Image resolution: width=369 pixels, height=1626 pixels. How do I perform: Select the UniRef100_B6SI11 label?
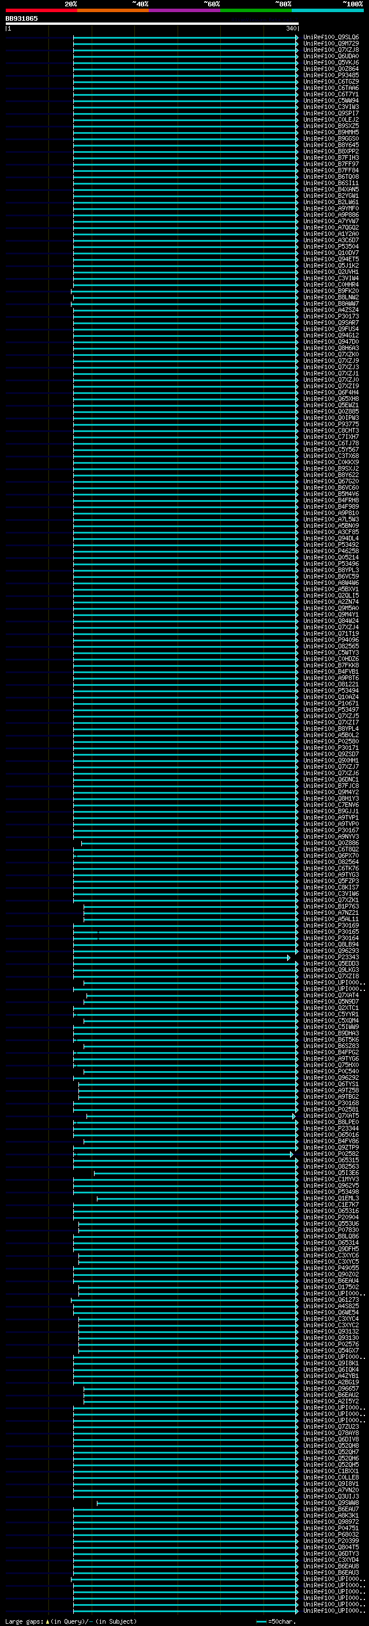point(331,183)
